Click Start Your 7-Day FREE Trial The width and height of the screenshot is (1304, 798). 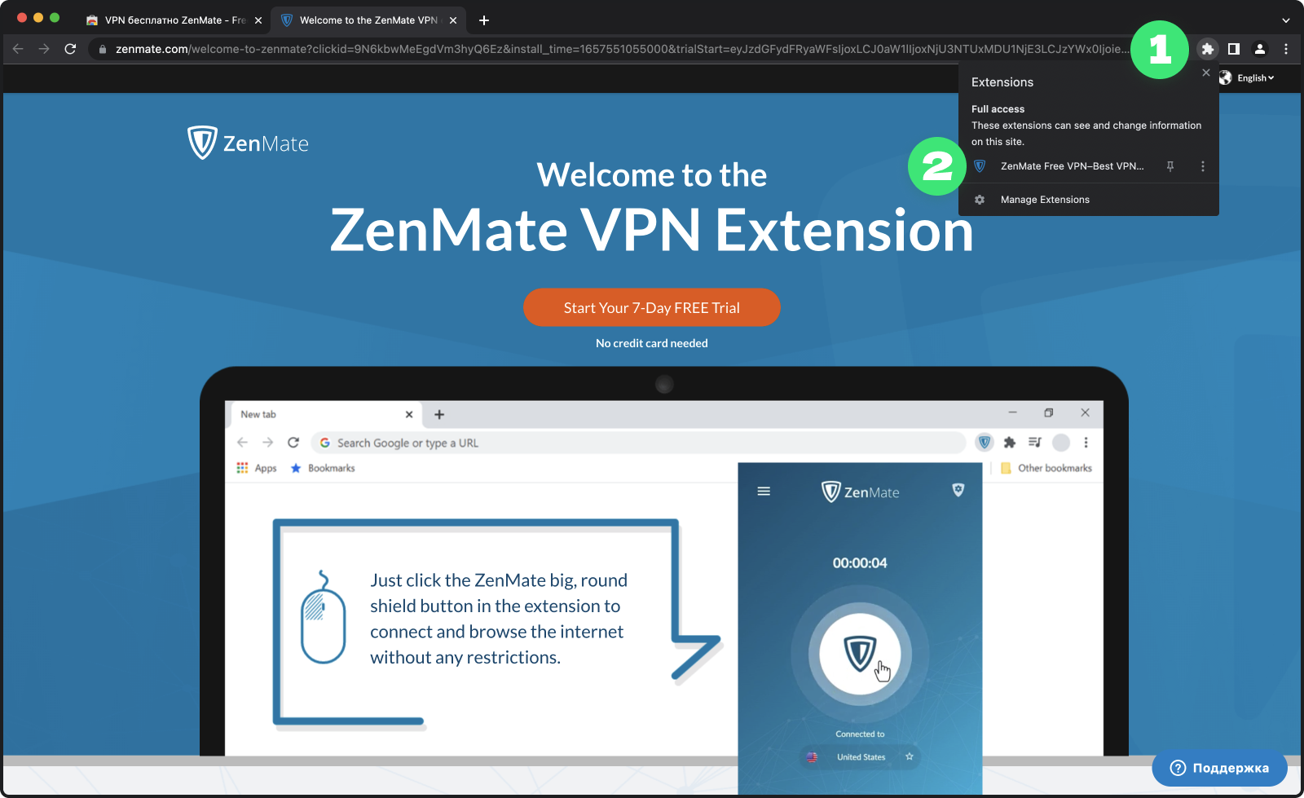click(x=652, y=307)
